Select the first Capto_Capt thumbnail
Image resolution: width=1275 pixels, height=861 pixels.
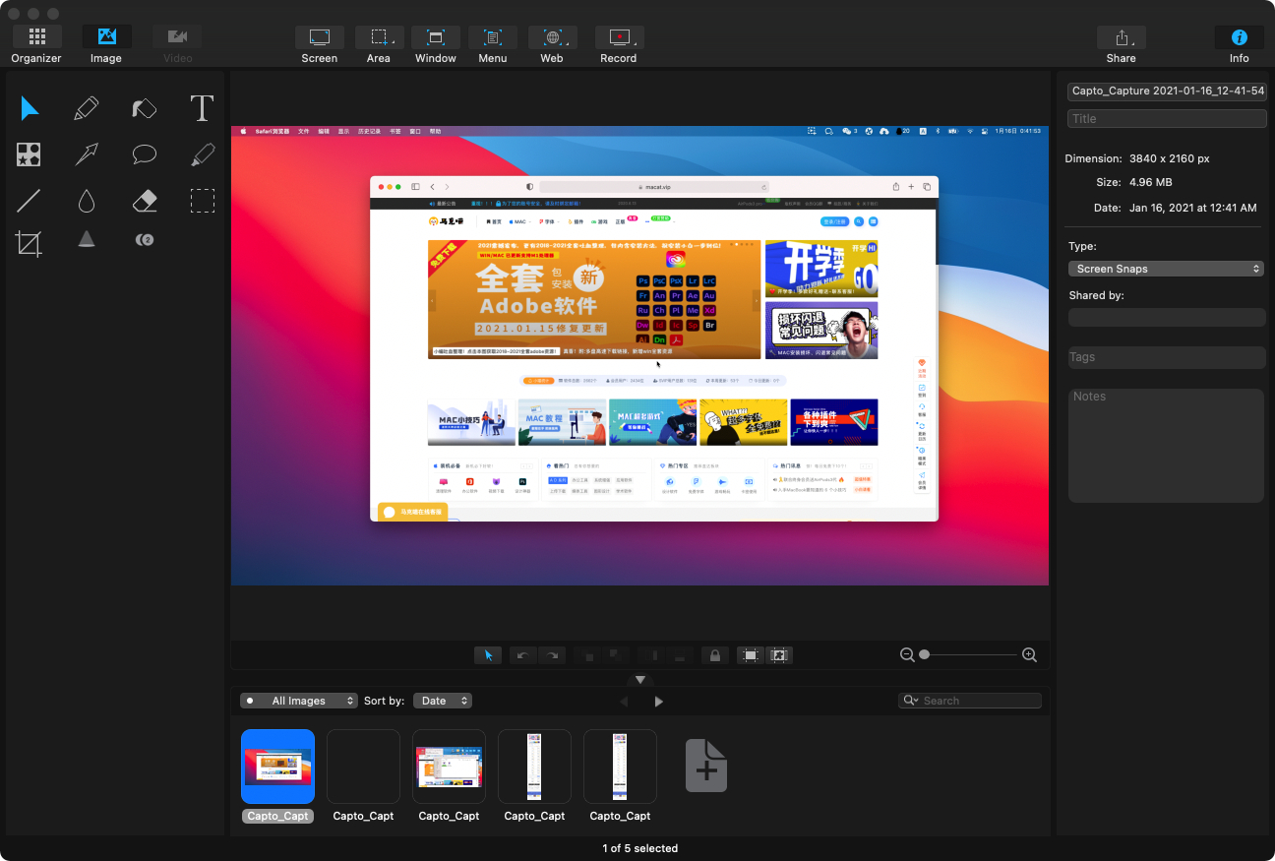tap(278, 767)
